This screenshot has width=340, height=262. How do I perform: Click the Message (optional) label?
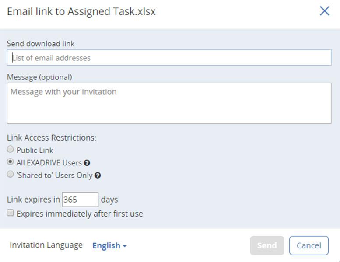39,77
